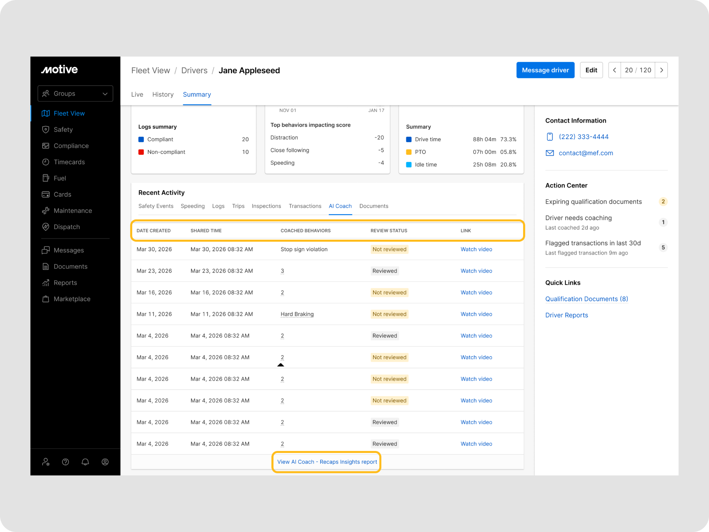Image resolution: width=709 pixels, height=532 pixels.
Task: Select the Fleet View map icon
Action: 46,113
